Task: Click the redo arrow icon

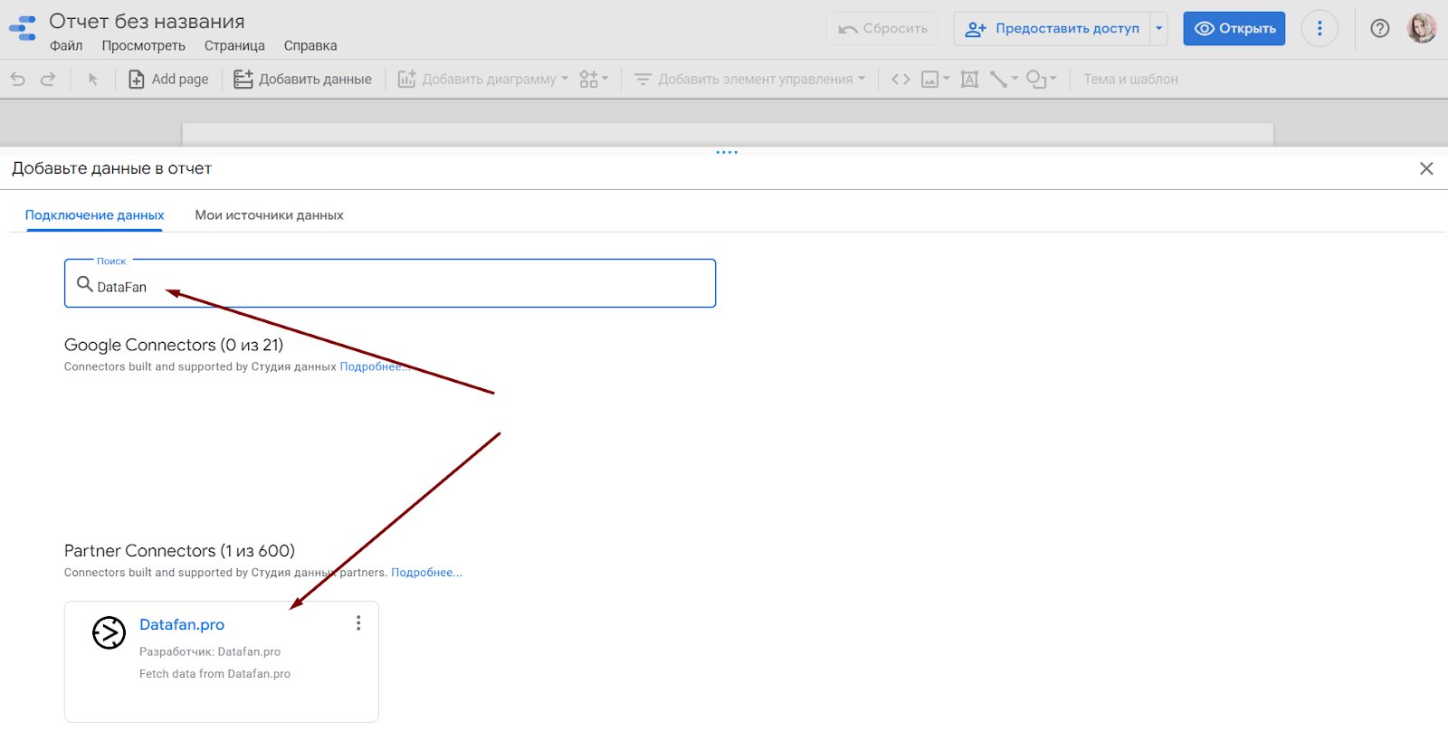Action: click(x=48, y=80)
